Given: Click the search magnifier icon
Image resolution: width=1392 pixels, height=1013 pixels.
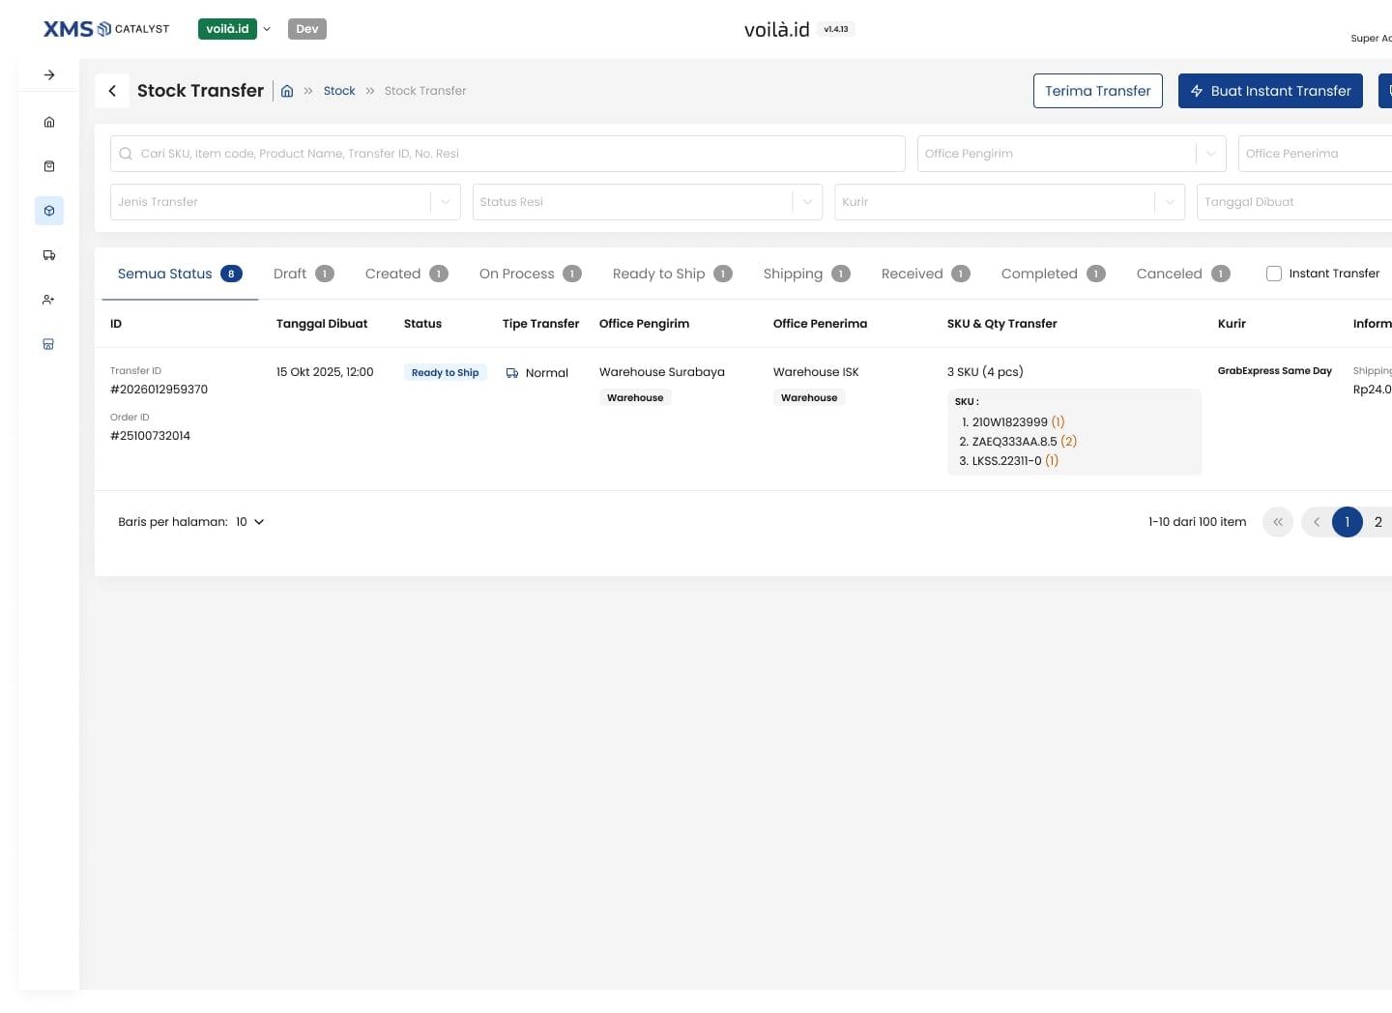Looking at the screenshot, I should click(x=126, y=154).
